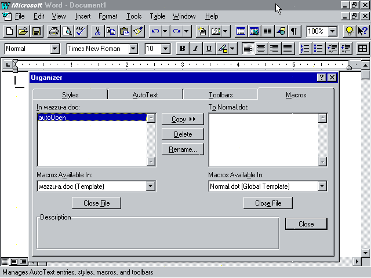The width and height of the screenshot is (371, 278).
Task: Click the Save floppy disk icon
Action: 37,31
